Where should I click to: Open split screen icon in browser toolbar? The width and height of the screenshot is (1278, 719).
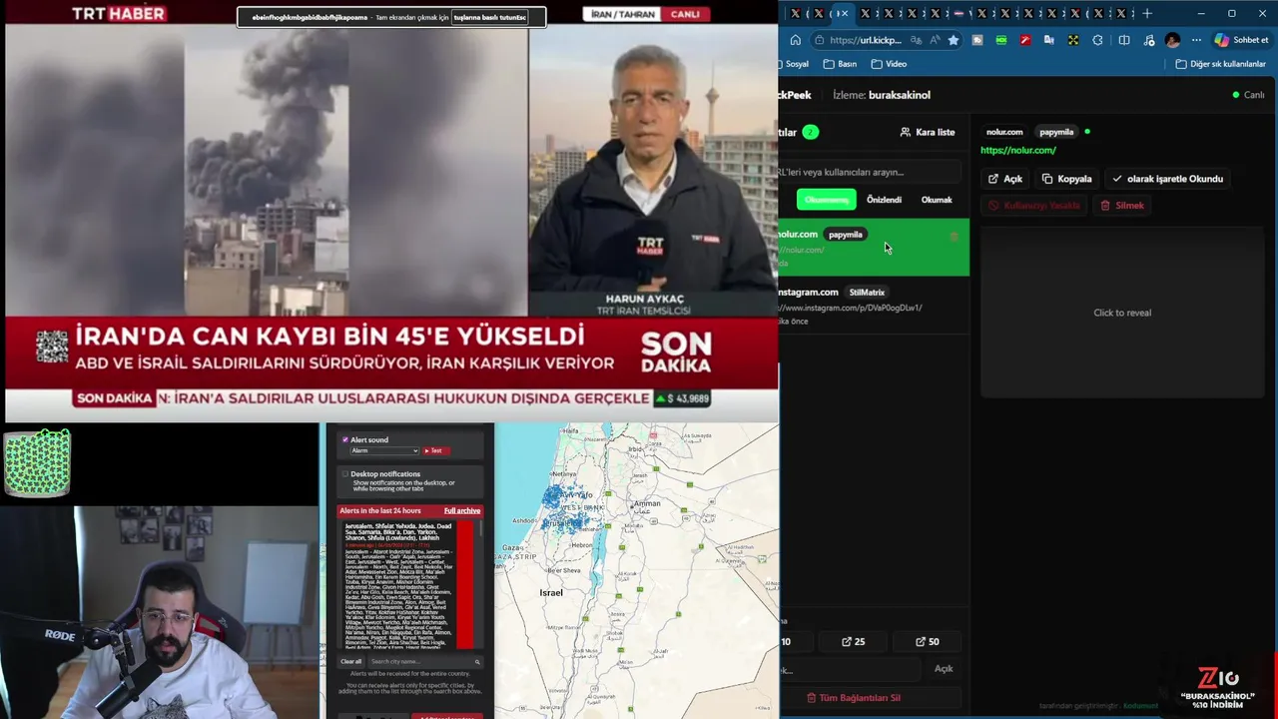click(x=1124, y=40)
